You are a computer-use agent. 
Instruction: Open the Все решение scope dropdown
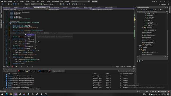10,71
